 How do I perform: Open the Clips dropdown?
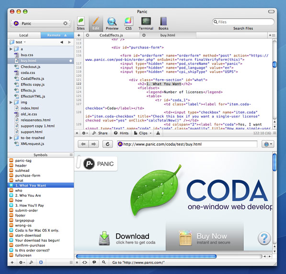[x=143, y=133]
